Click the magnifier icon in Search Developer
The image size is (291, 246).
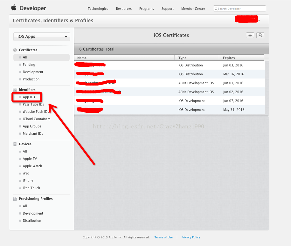click(216, 9)
